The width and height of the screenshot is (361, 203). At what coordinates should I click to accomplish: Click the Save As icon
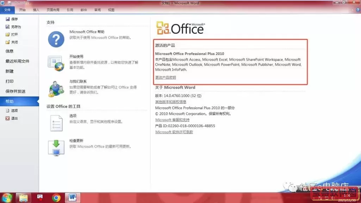tap(8, 27)
